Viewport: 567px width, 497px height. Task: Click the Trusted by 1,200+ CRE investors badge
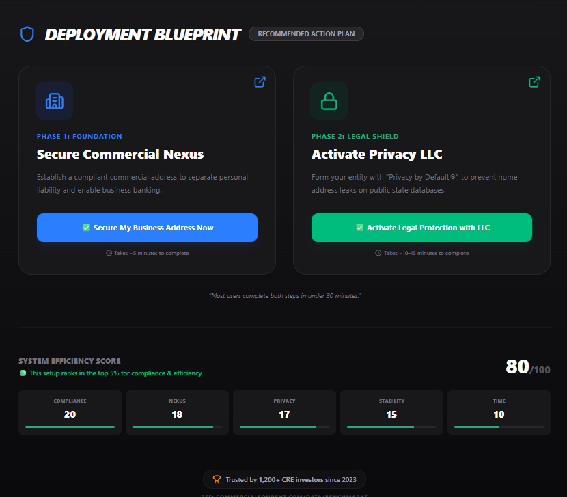point(284,479)
